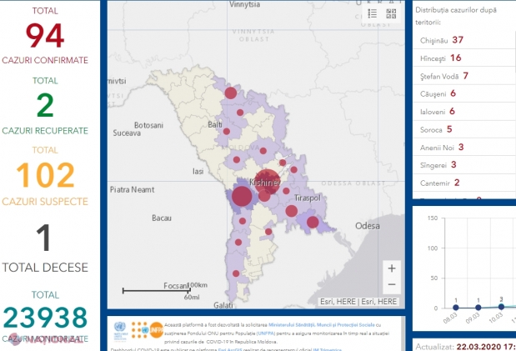Click the 100km map scale bar

pos(157,290)
